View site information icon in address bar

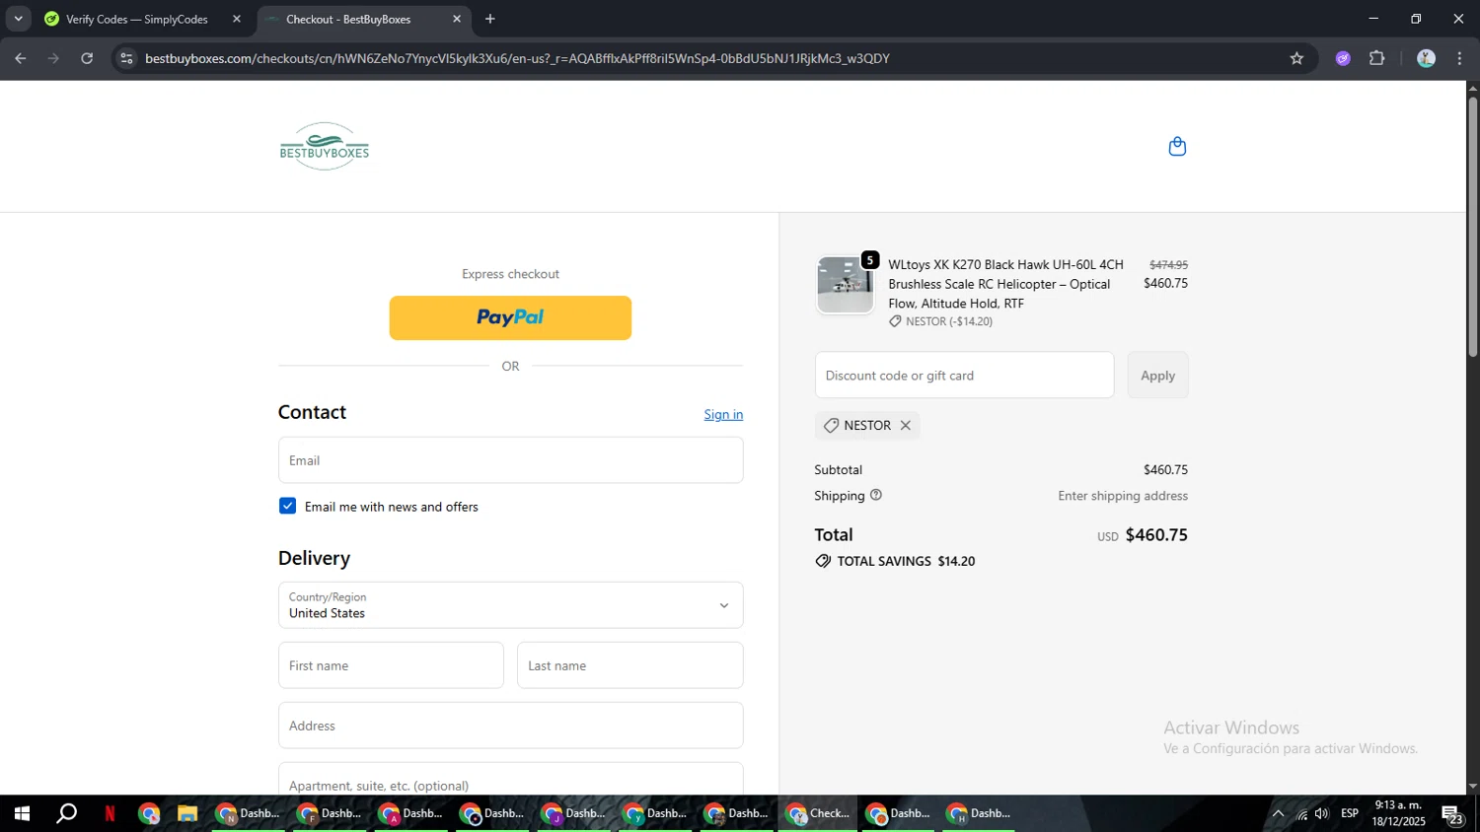(x=126, y=58)
